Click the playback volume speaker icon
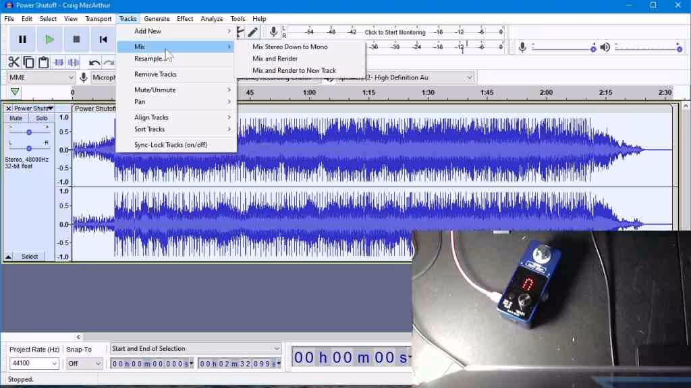 pyautogui.click(x=605, y=47)
